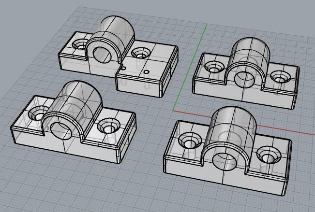The width and height of the screenshot is (315, 212).
Task: Click the origin where red and green axes meet
Action: [173, 110]
